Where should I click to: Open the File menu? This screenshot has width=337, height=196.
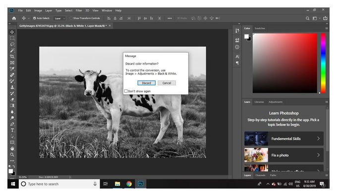pos(20,10)
